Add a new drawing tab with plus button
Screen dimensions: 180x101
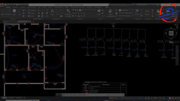point(33,22)
